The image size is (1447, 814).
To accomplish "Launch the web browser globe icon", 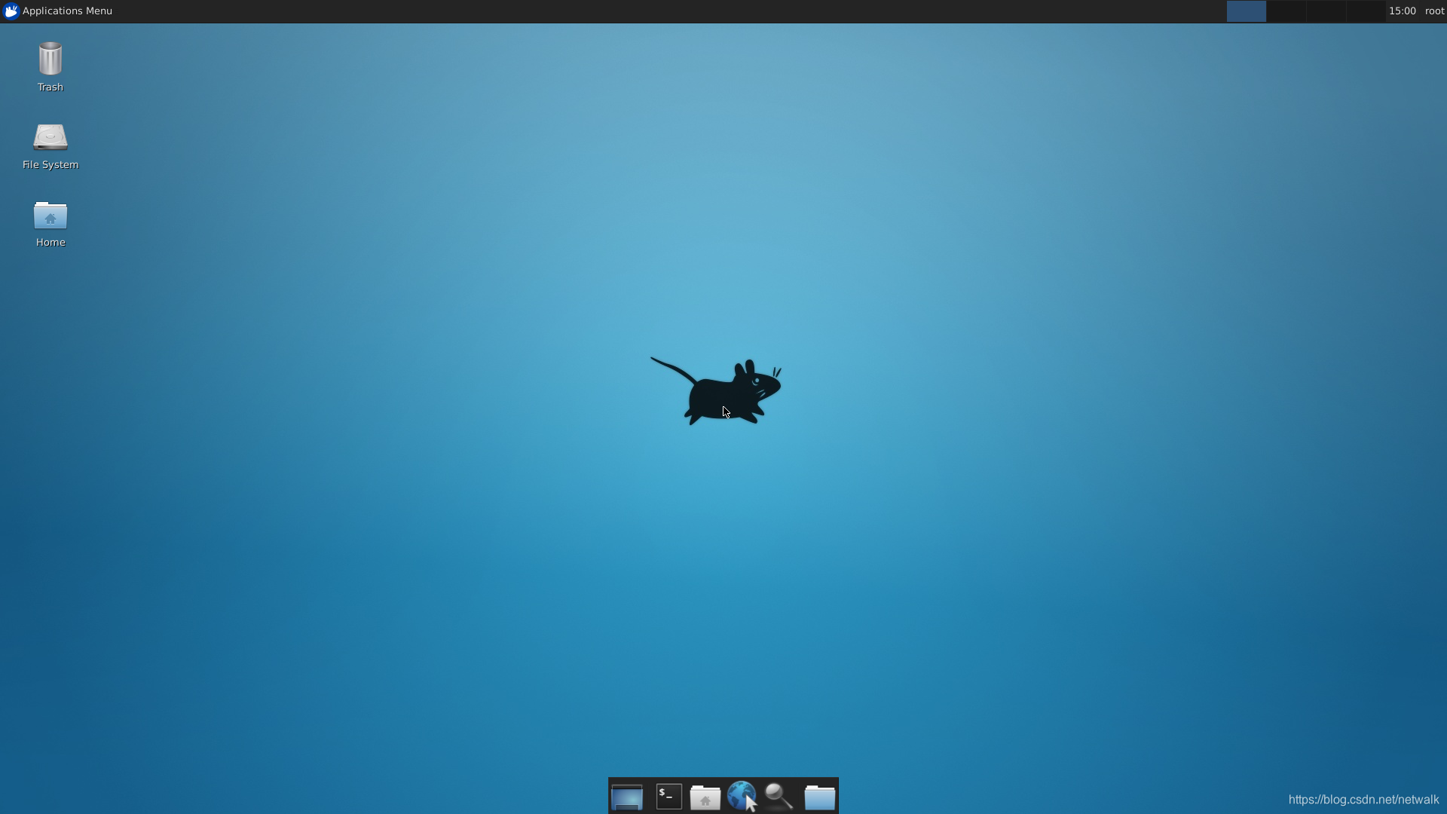I will pyautogui.click(x=742, y=796).
